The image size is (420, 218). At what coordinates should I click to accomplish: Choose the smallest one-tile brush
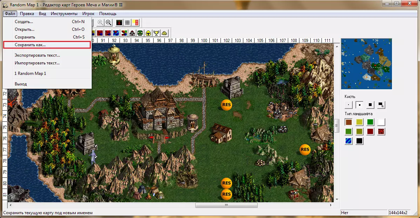tap(348, 105)
